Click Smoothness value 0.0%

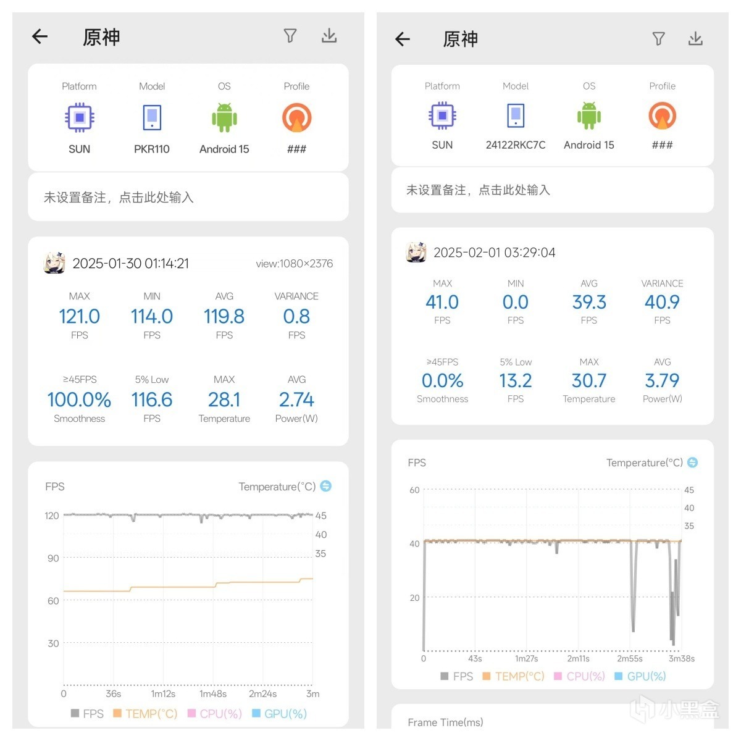(x=442, y=380)
